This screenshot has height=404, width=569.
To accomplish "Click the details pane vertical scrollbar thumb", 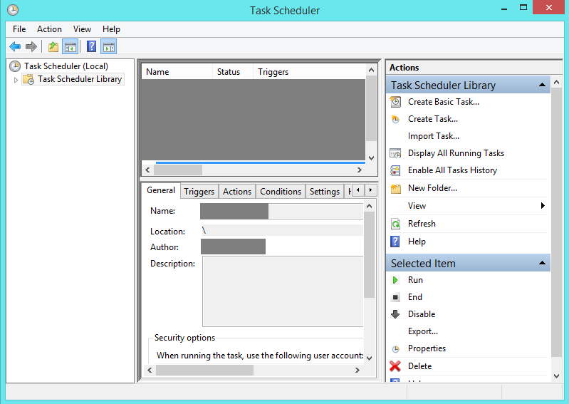I will coord(369,255).
